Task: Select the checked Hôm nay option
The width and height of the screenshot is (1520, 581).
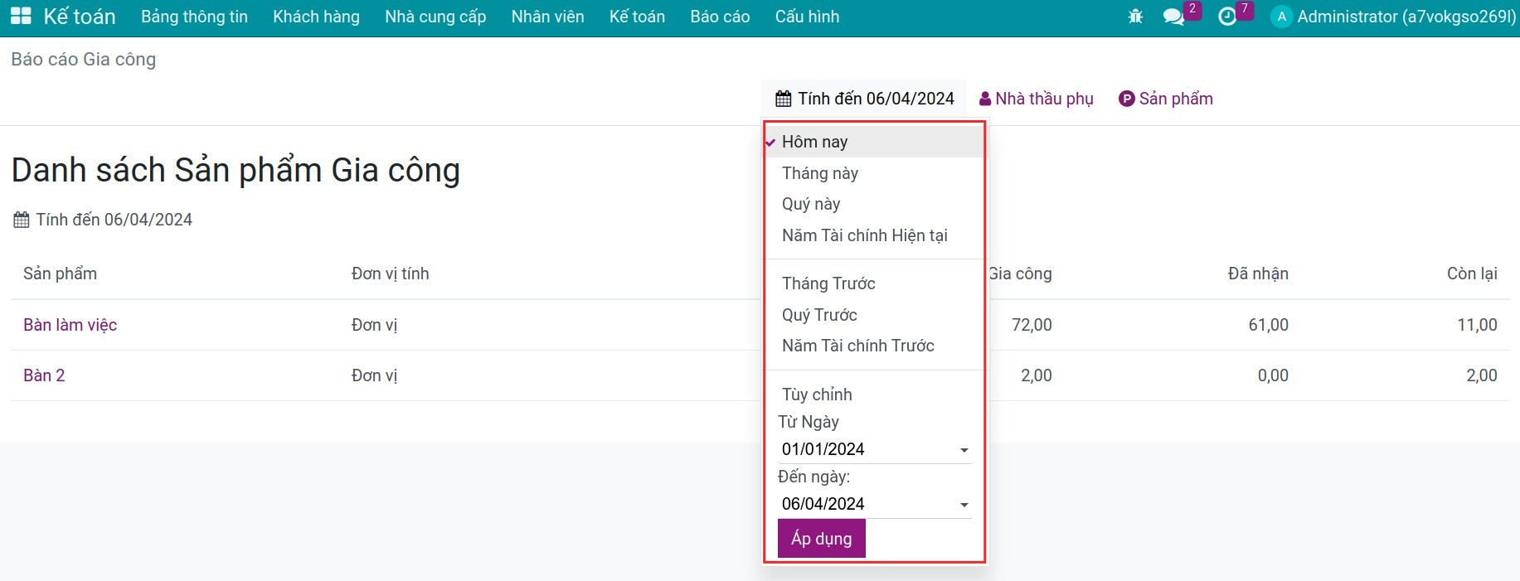Action: pyautogui.click(x=814, y=142)
